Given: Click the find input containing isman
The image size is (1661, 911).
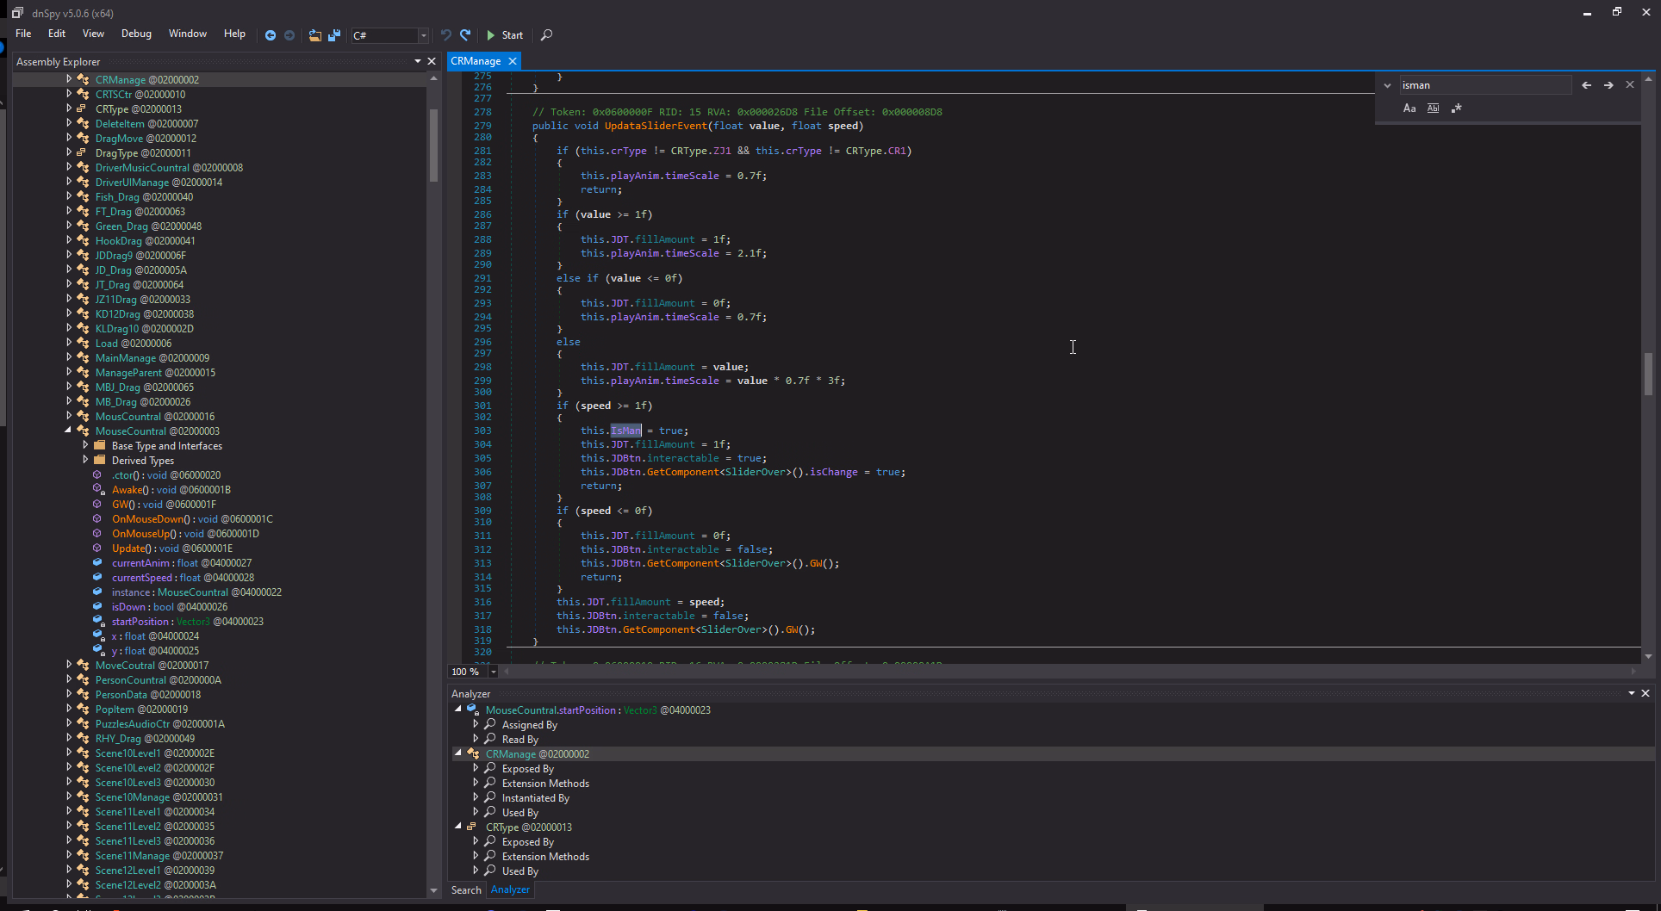Looking at the screenshot, I should [1485, 85].
